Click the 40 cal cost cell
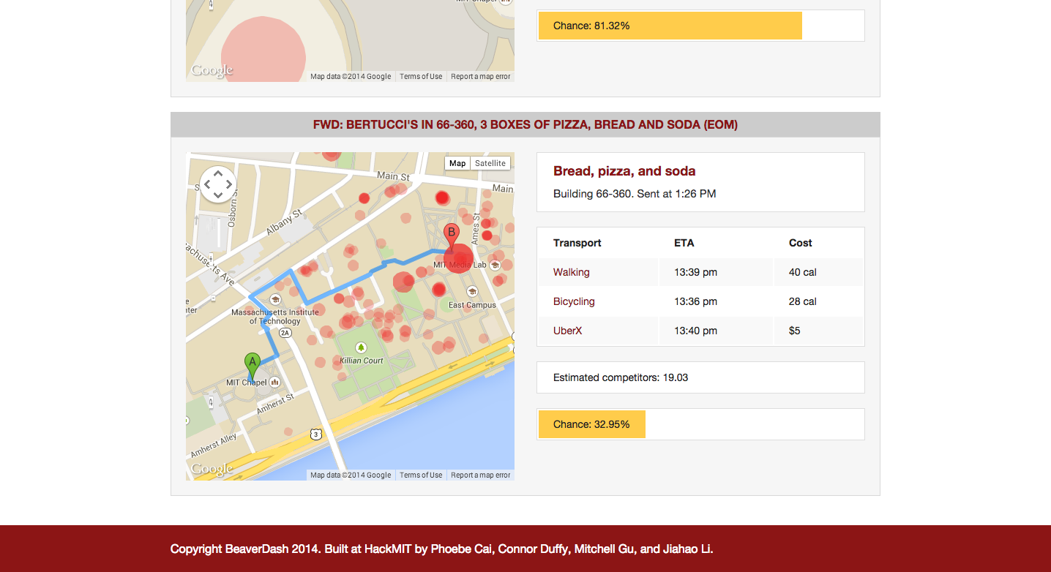The width and height of the screenshot is (1051, 572). pyautogui.click(x=818, y=272)
